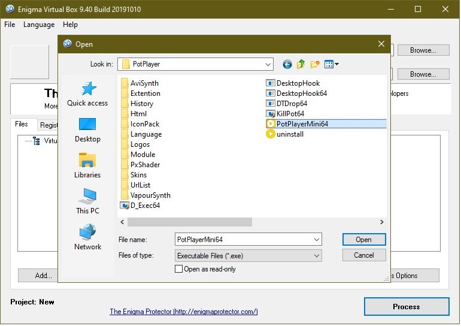Select the DTDrop64 executable
The width and height of the screenshot is (461, 326).
tap(287, 104)
